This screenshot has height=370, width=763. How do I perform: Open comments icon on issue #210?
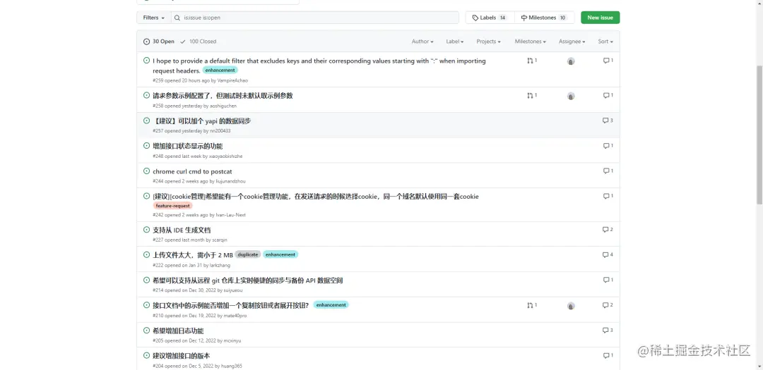(608, 305)
